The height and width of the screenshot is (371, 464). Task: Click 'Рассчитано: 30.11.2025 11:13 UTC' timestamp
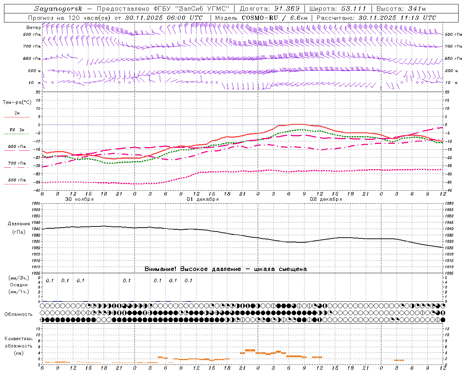[376, 18]
